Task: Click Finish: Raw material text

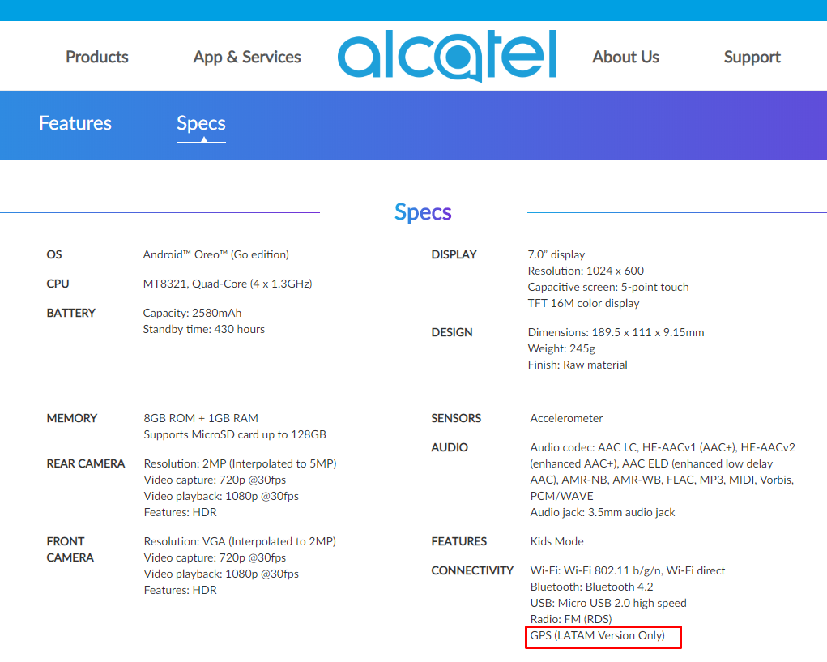Action: pos(578,365)
